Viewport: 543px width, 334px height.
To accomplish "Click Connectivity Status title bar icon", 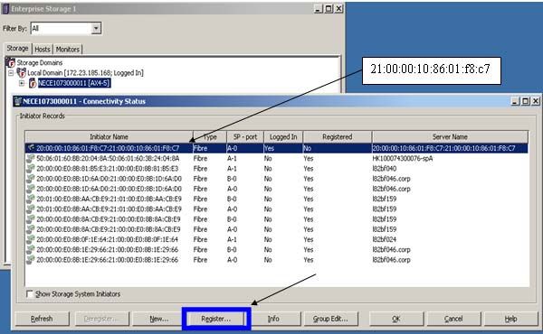I will 18,101.
